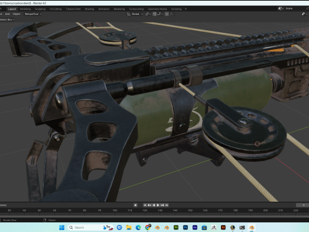309x232 pixels.
Task: Open ZBrush from the taskbar
Action: 214,227
